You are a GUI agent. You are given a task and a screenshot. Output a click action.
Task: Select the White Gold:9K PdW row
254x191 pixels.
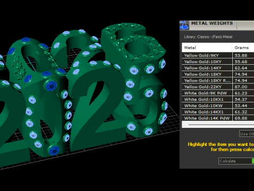click(218, 93)
